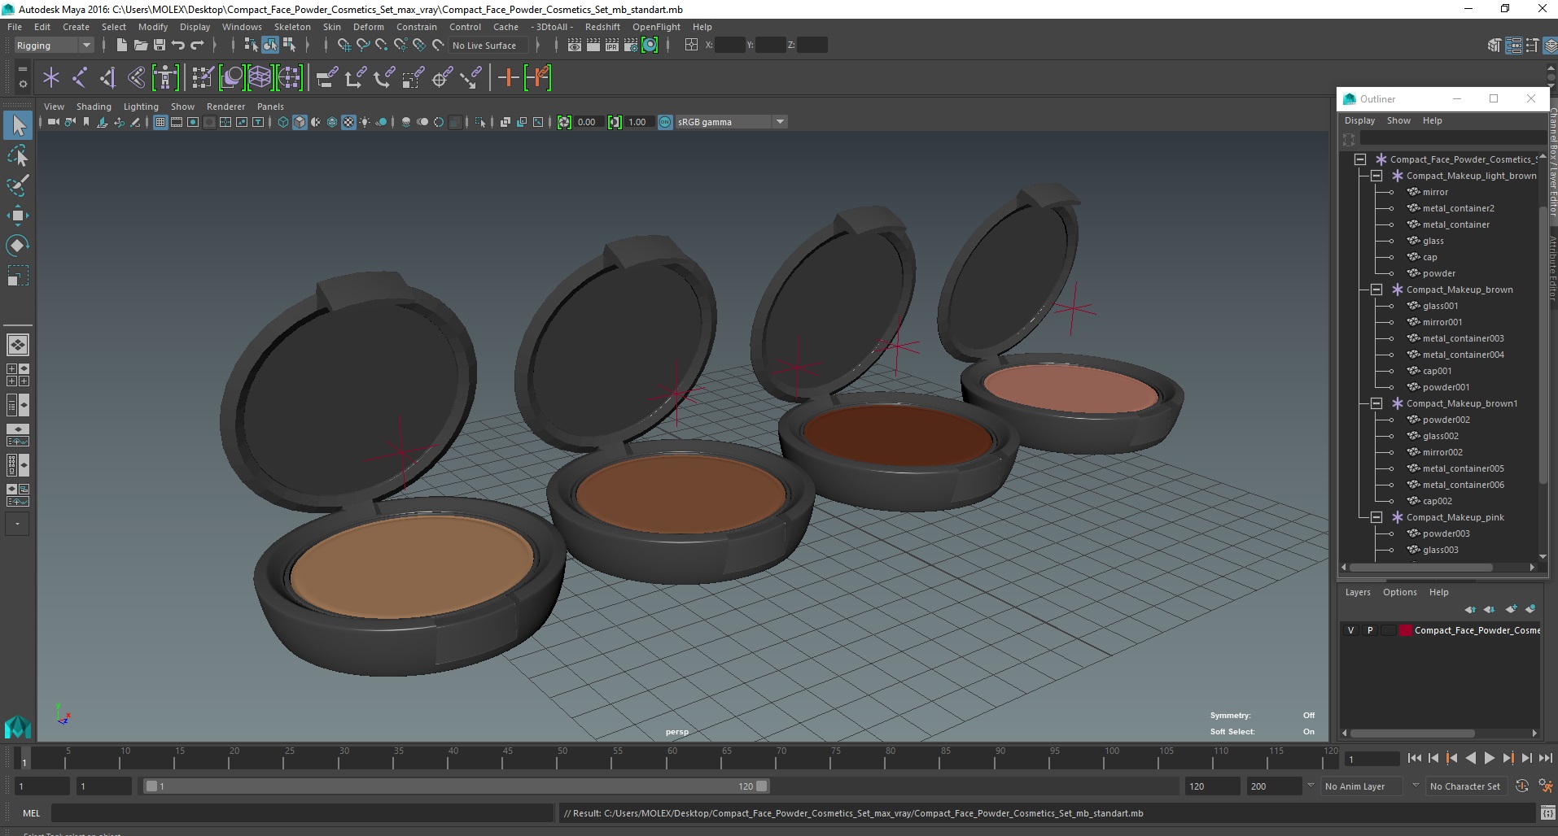Enable snap to curves
1558x836 pixels.
coord(363,46)
